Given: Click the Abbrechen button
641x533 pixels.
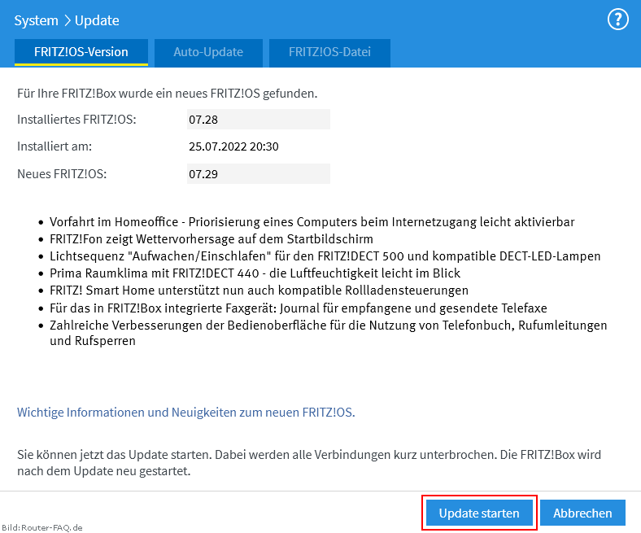Looking at the screenshot, I should tap(582, 513).
